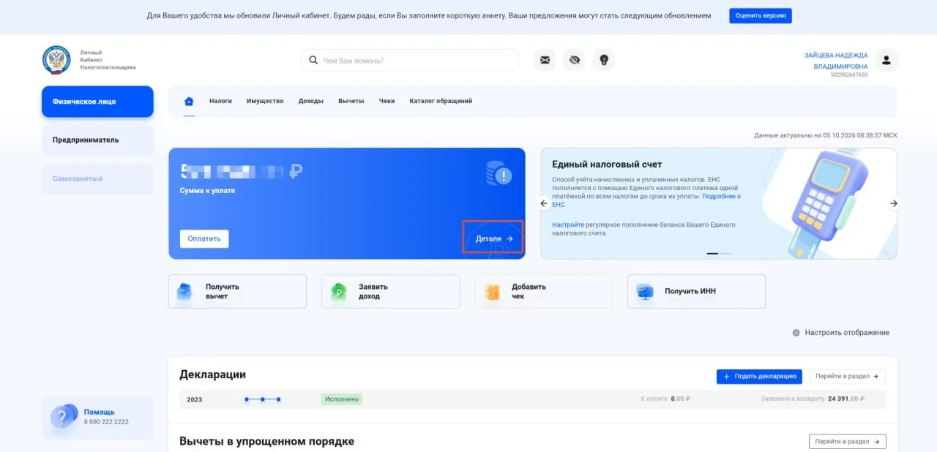Click the Данные актуальны timestamp text
This screenshot has width=937, height=452.
[826, 135]
